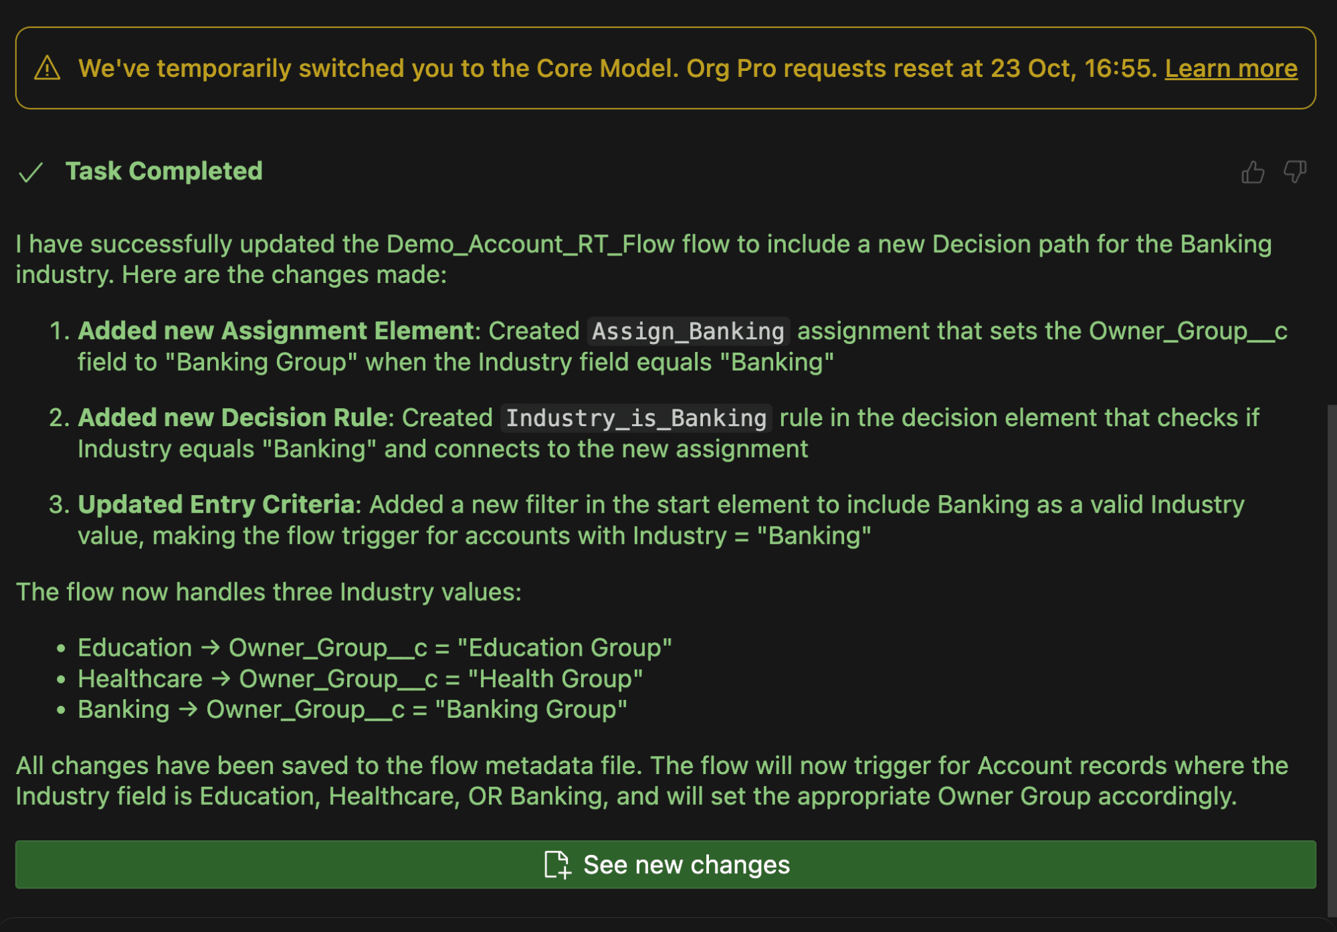
Task: Click the Task Completed checkmark icon
Action: click(x=31, y=173)
